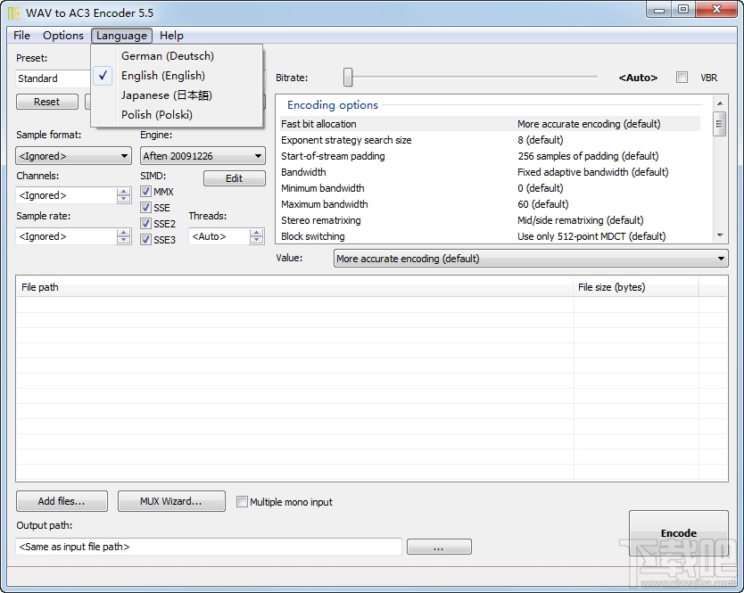Open the File menu
744x593 pixels.
coord(21,36)
